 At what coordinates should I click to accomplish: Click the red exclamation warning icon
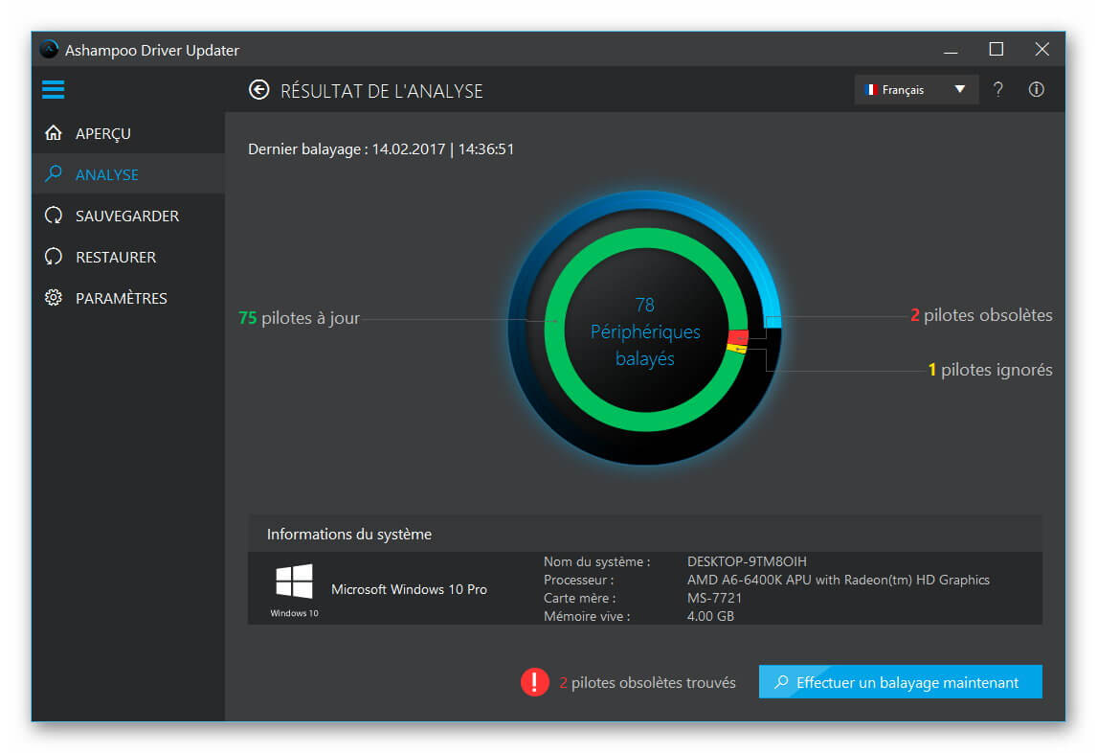(x=534, y=681)
